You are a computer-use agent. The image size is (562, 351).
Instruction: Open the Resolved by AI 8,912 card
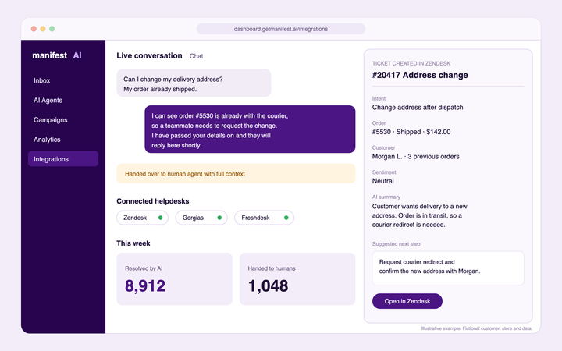[x=174, y=279]
